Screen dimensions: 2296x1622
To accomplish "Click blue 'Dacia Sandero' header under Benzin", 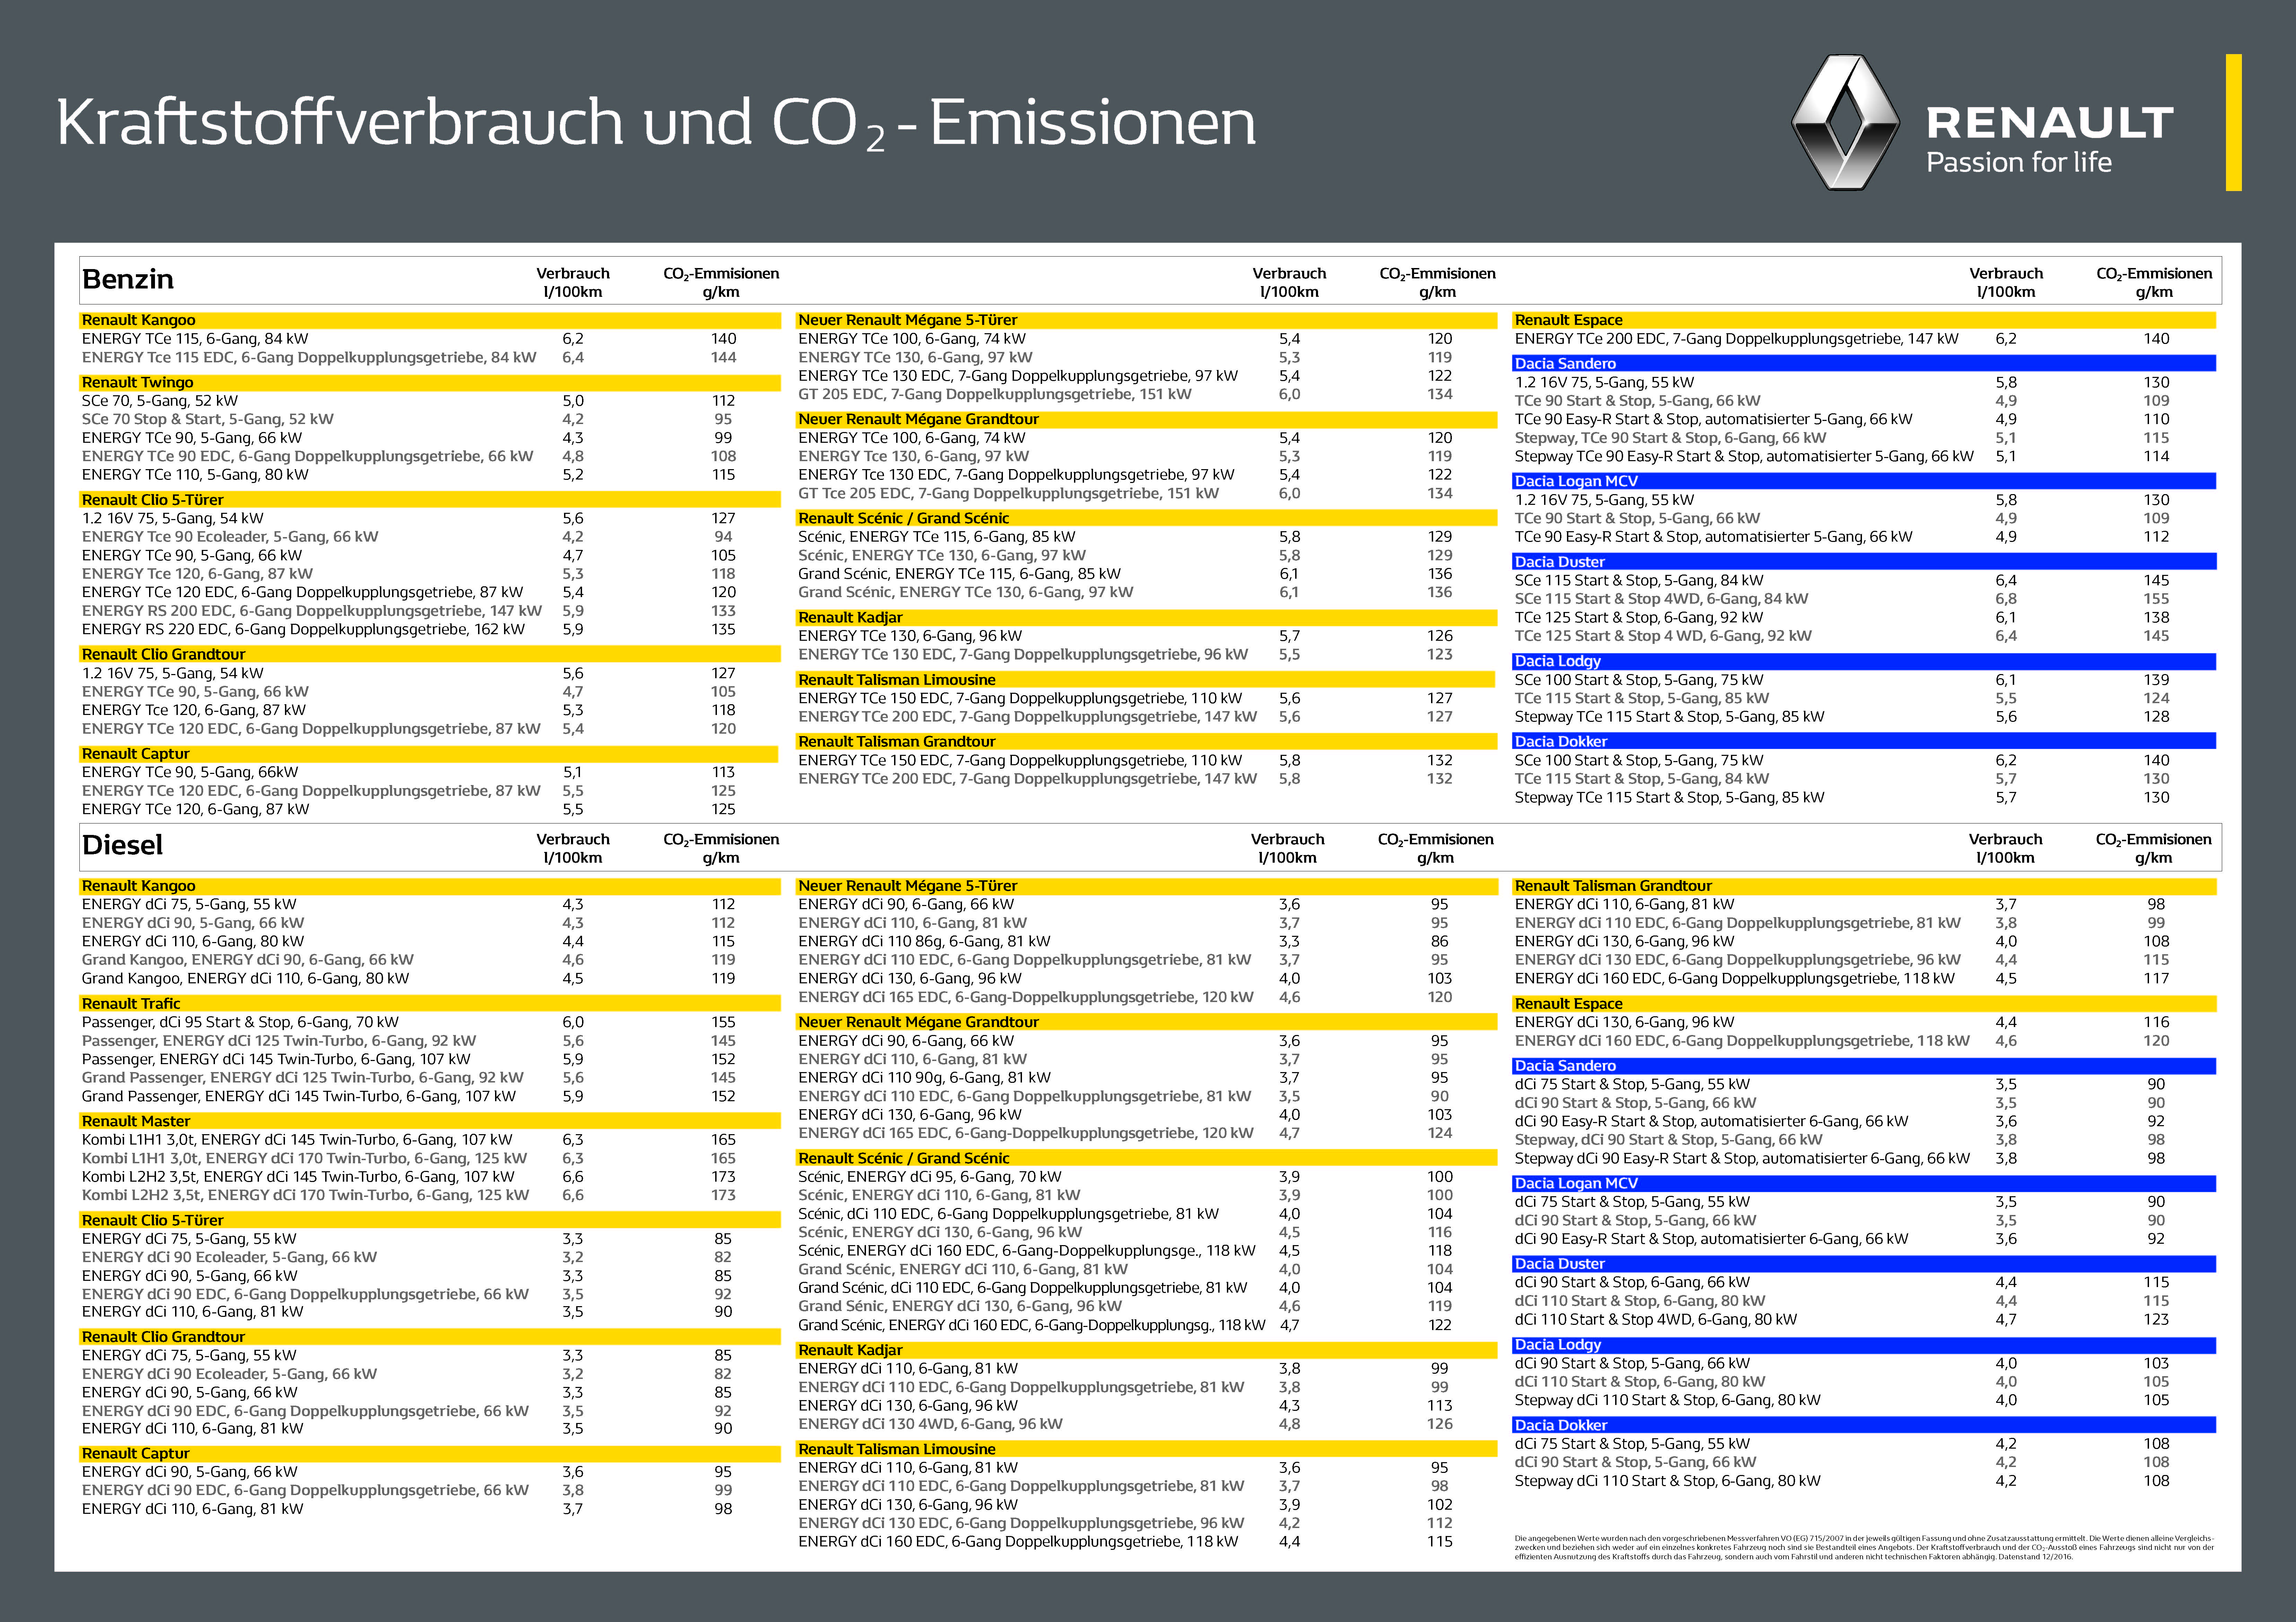I will point(1864,364).
